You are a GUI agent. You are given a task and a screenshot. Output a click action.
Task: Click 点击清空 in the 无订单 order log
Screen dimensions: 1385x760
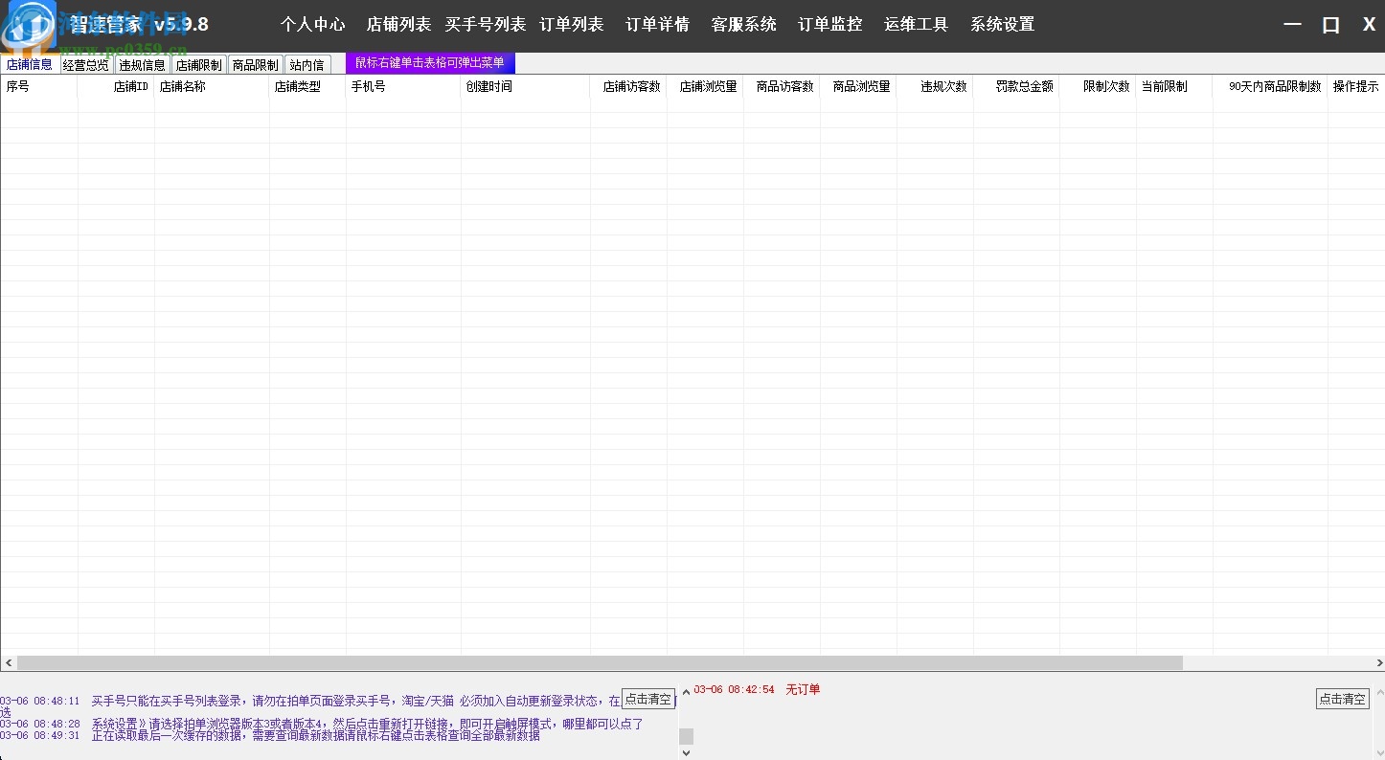point(1343,699)
